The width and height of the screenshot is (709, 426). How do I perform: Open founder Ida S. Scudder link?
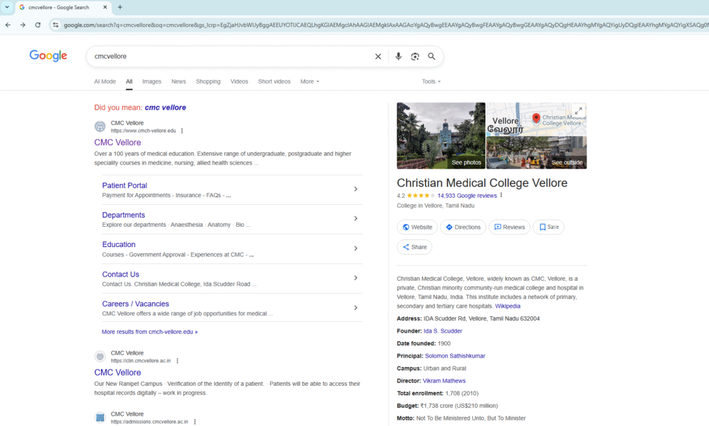tap(442, 331)
